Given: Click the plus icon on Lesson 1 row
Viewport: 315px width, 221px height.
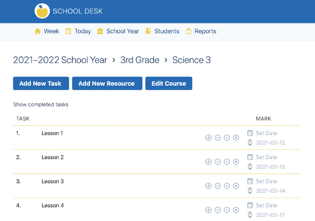Looking at the screenshot, I should pyautogui.click(x=209, y=138).
